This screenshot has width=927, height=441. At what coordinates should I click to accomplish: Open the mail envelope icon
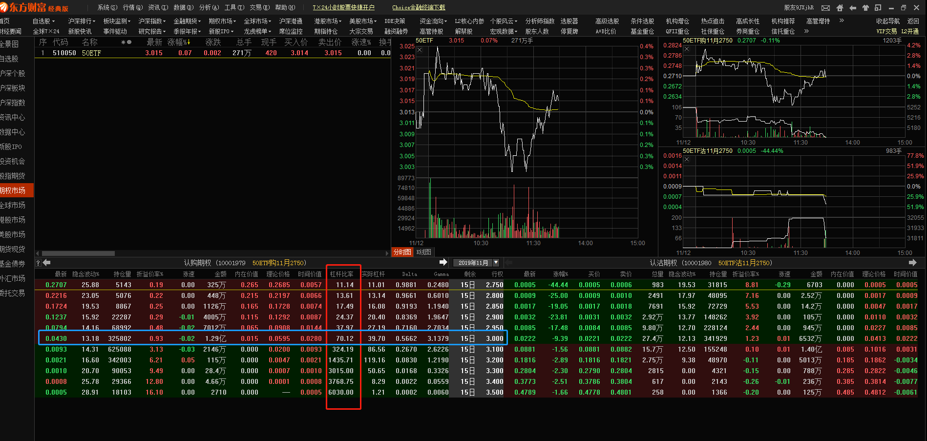click(x=825, y=8)
